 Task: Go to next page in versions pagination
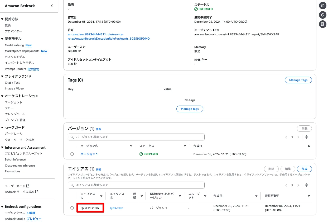coord(298,137)
